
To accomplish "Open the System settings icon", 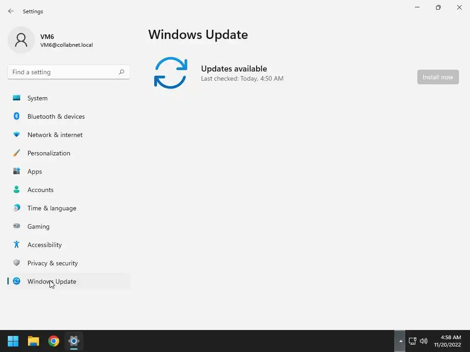I will (x=17, y=98).
